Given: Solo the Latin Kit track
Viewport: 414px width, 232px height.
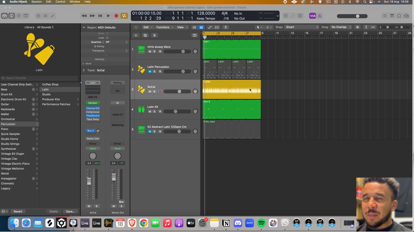Looking at the screenshot, I should pos(154,112).
